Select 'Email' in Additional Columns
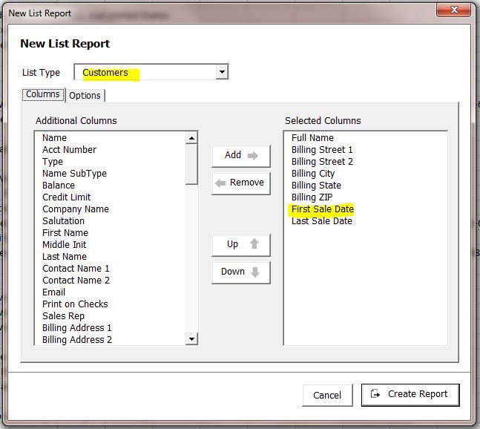Viewport: 480px width, 429px height. (x=54, y=292)
